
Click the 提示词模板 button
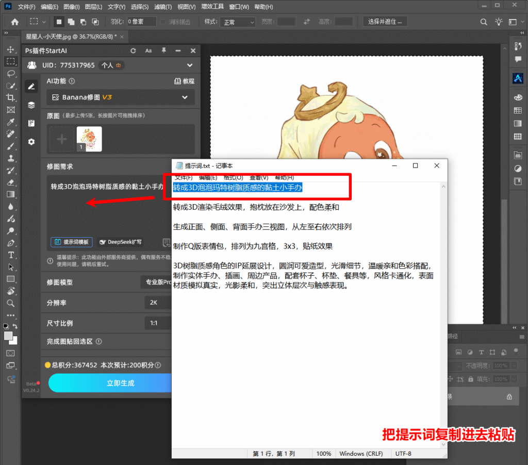pyautogui.click(x=72, y=242)
